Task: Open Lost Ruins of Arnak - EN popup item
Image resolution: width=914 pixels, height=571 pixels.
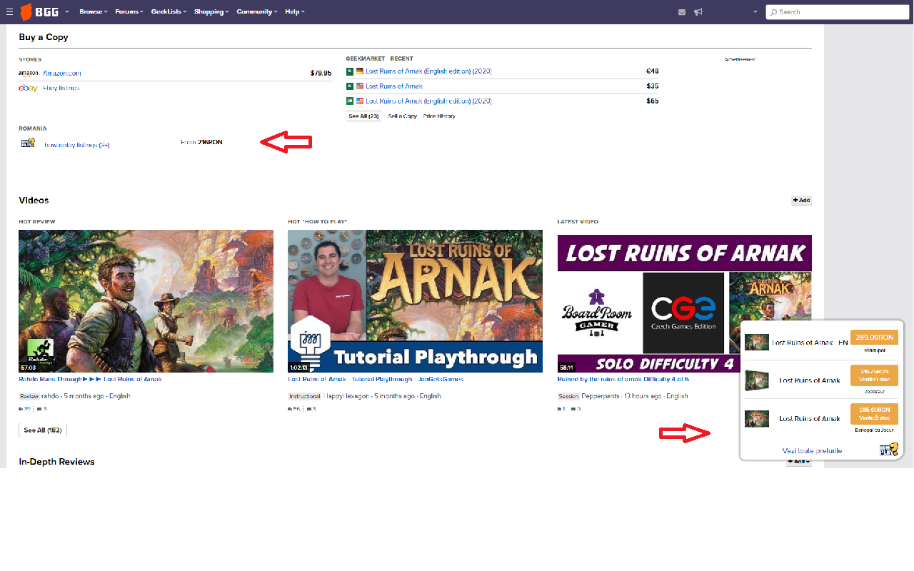Action: pos(810,343)
